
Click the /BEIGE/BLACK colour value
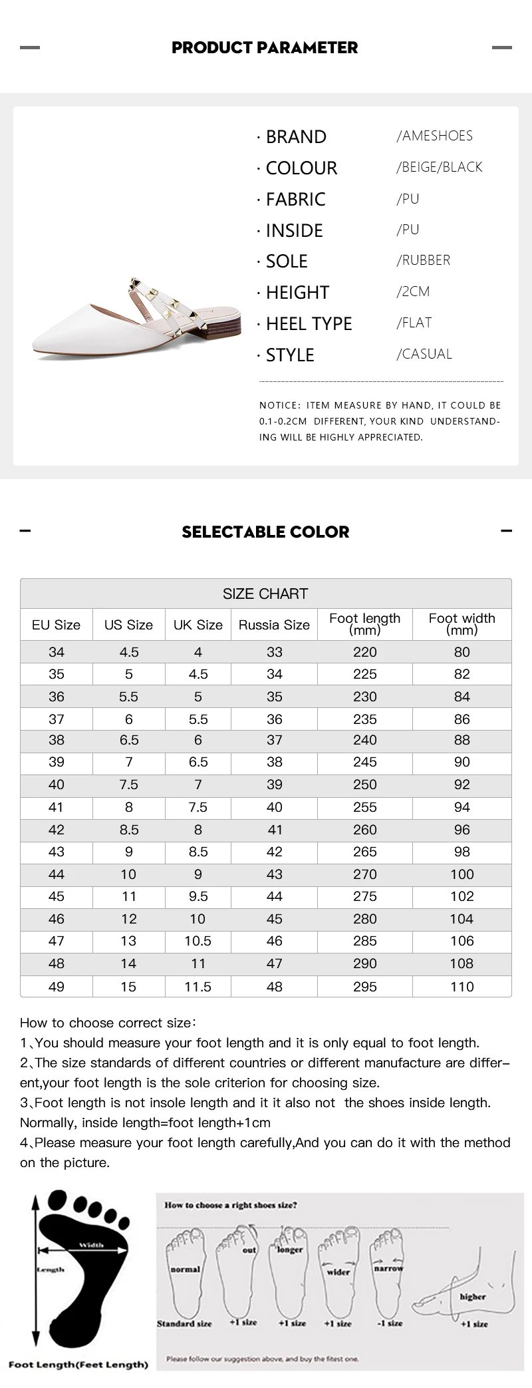point(439,167)
